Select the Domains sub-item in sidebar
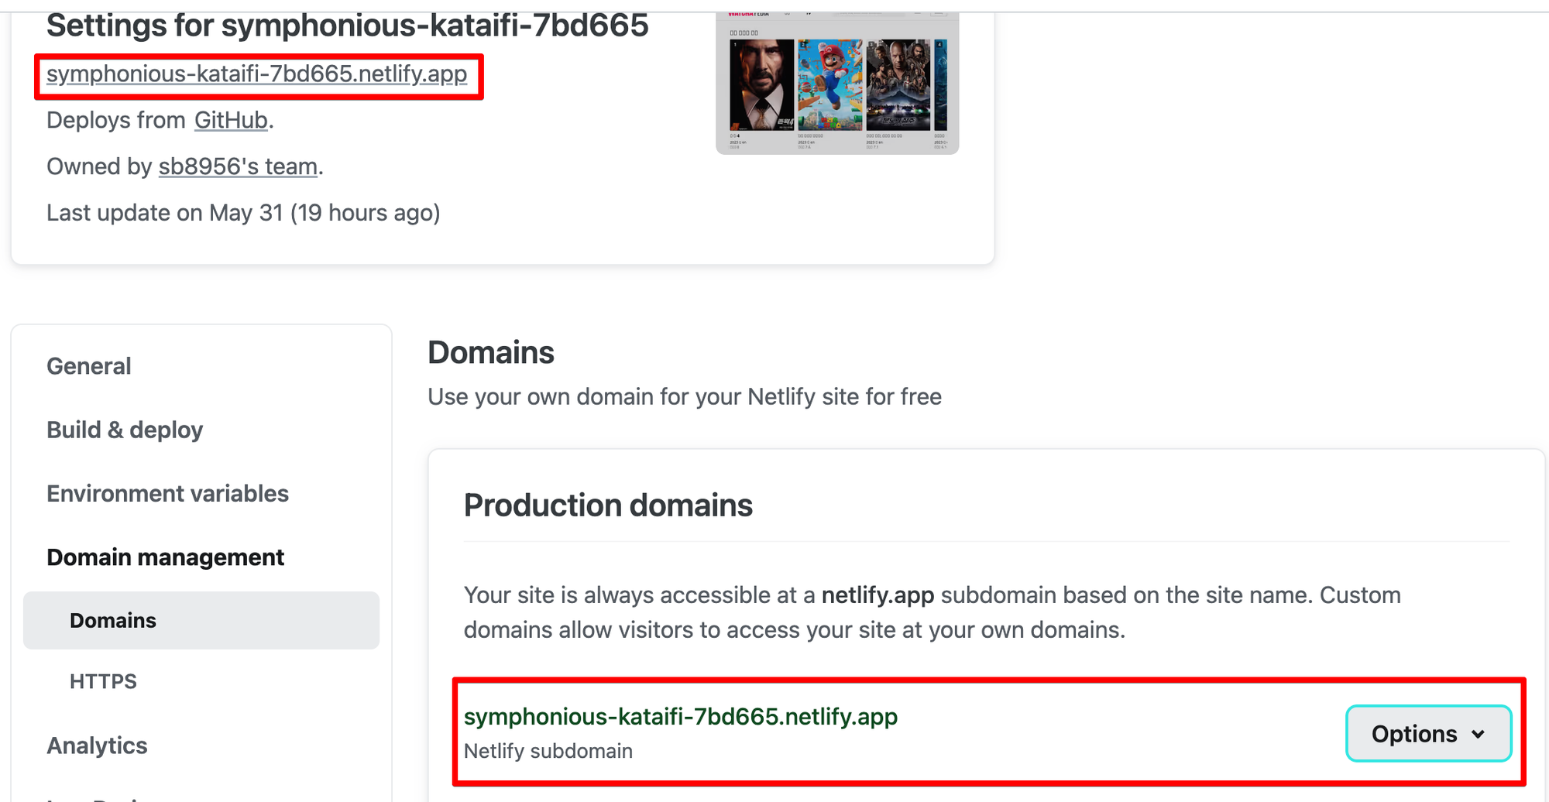This screenshot has width=1549, height=802. (x=113, y=621)
